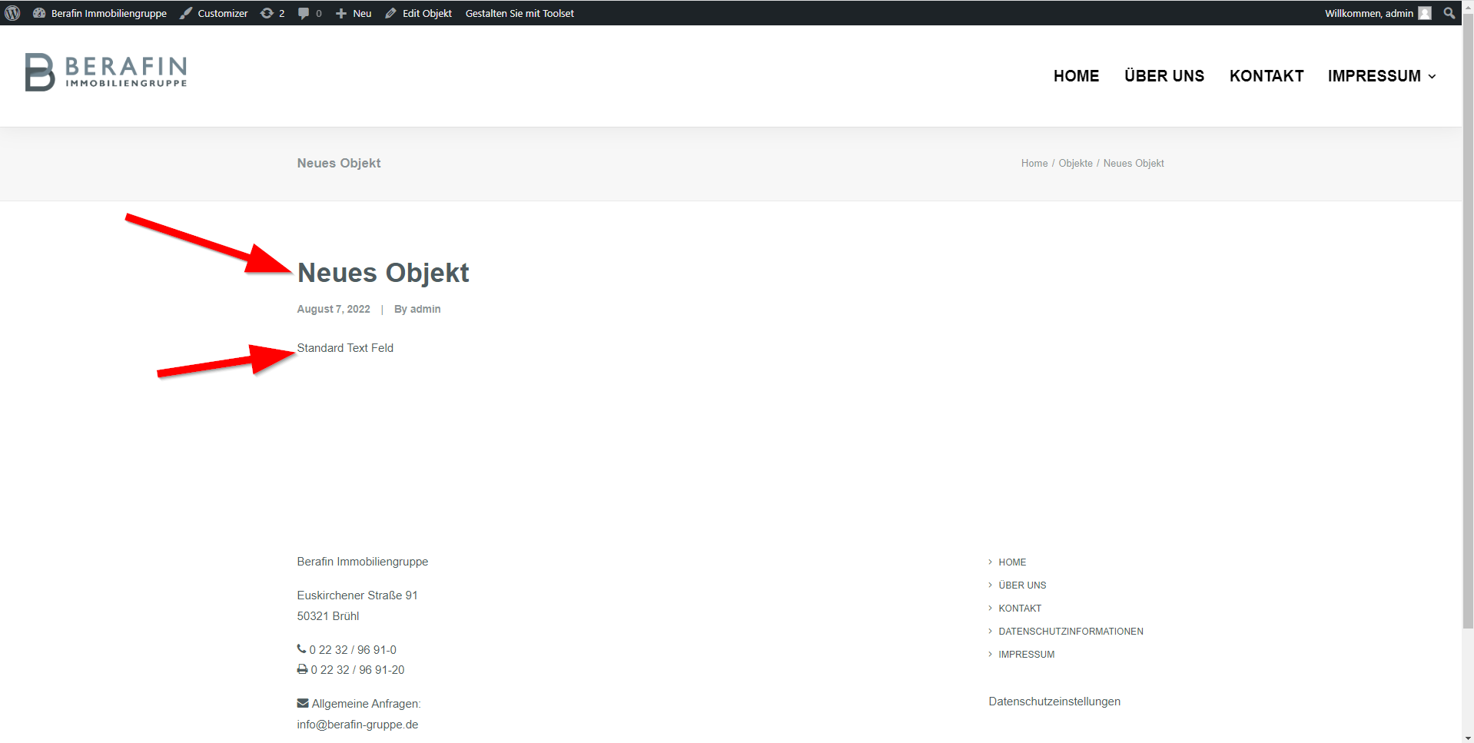The image size is (1474, 743).
Task: Click the Berafin Immobiliengruppe logo
Action: pos(106,72)
